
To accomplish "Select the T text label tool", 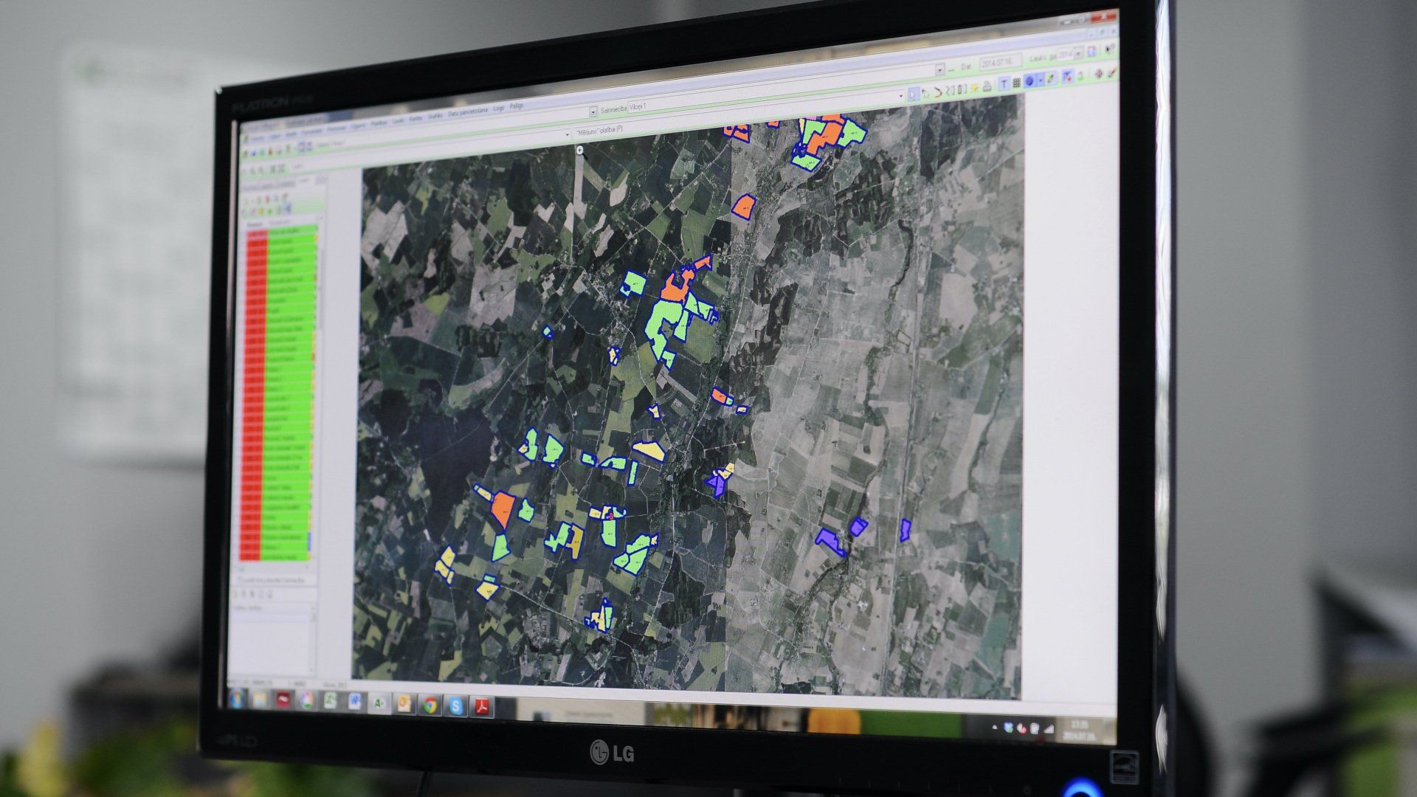I will (x=1004, y=85).
